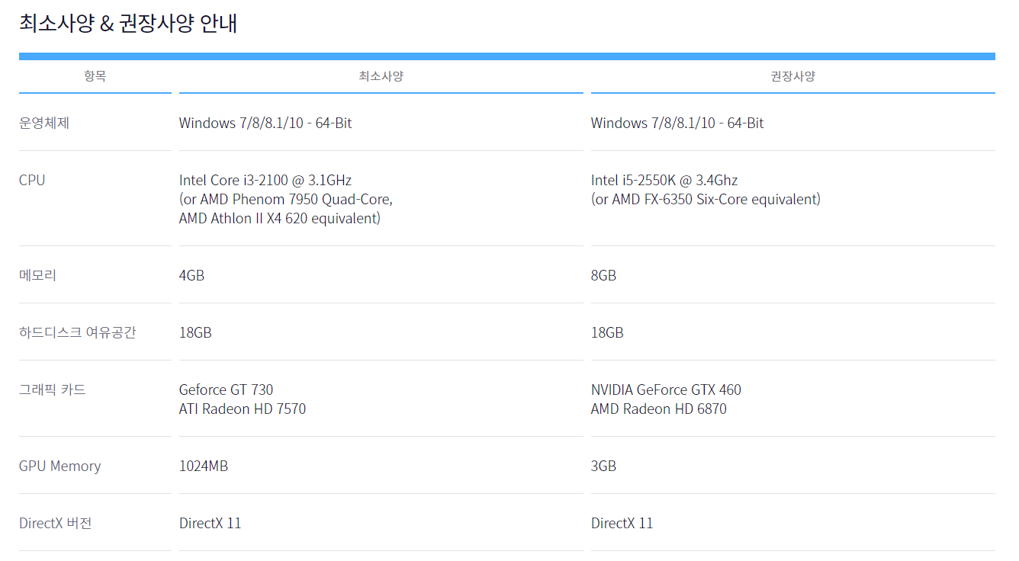Click the Geforce GT 730 text
This screenshot has height=561, width=1019.
coord(227,389)
